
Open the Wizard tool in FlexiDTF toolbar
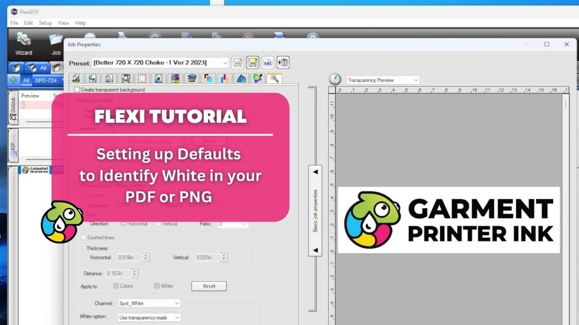(x=24, y=45)
